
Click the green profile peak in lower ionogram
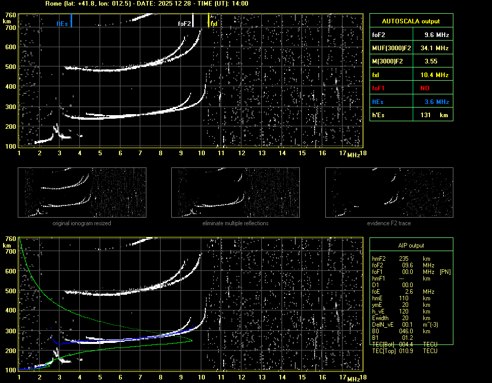pos(192,340)
